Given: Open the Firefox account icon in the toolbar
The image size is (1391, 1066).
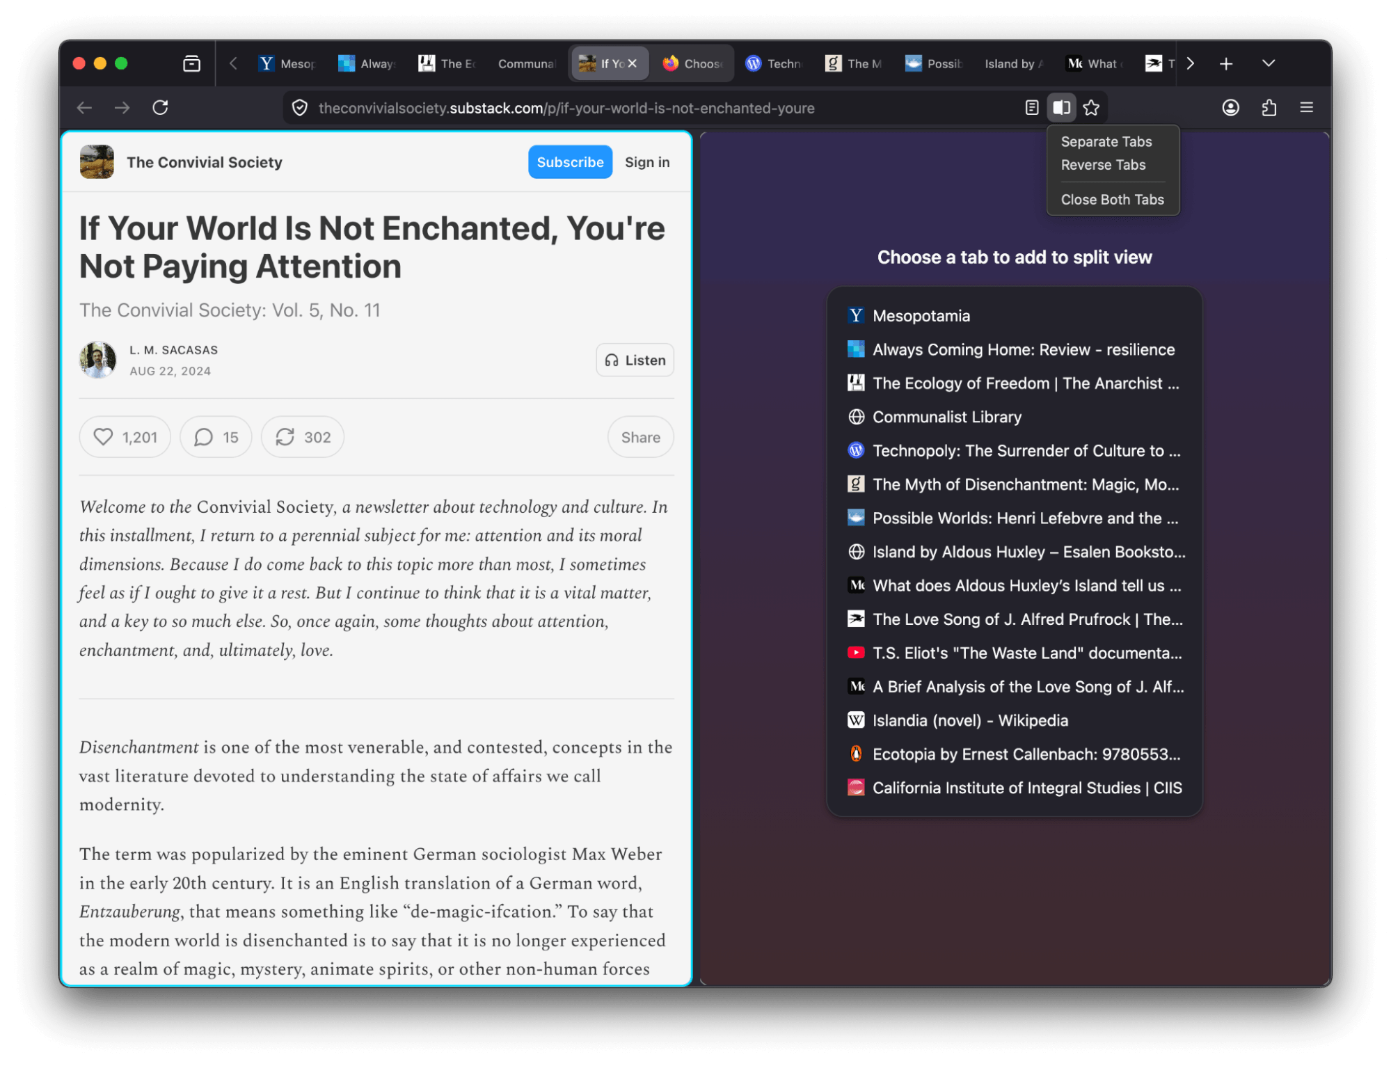Looking at the screenshot, I should coord(1230,108).
